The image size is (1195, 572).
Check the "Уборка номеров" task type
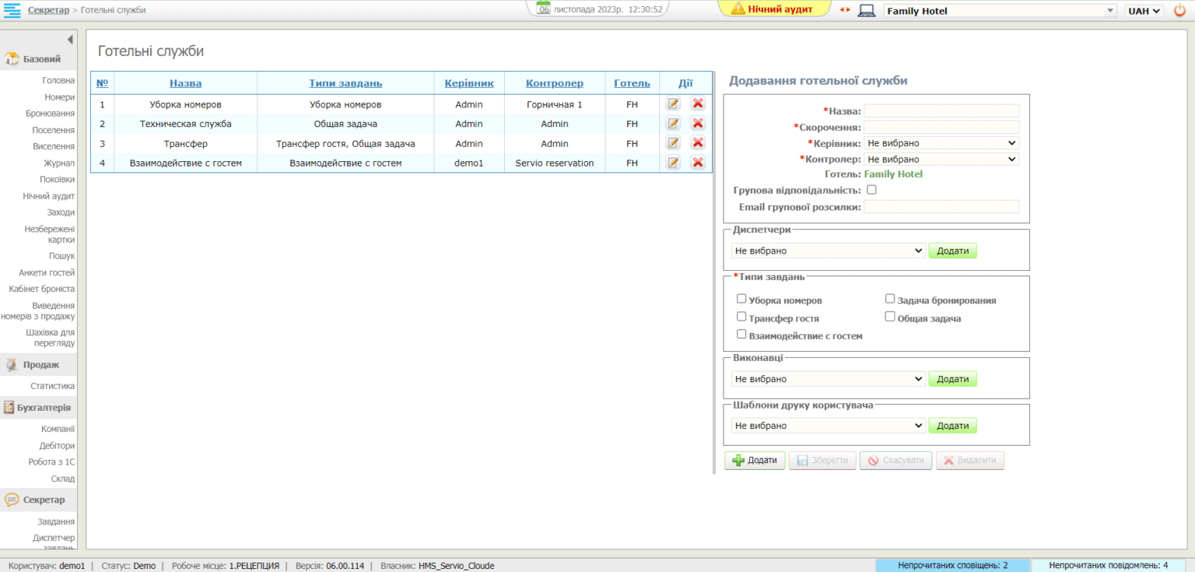point(741,298)
